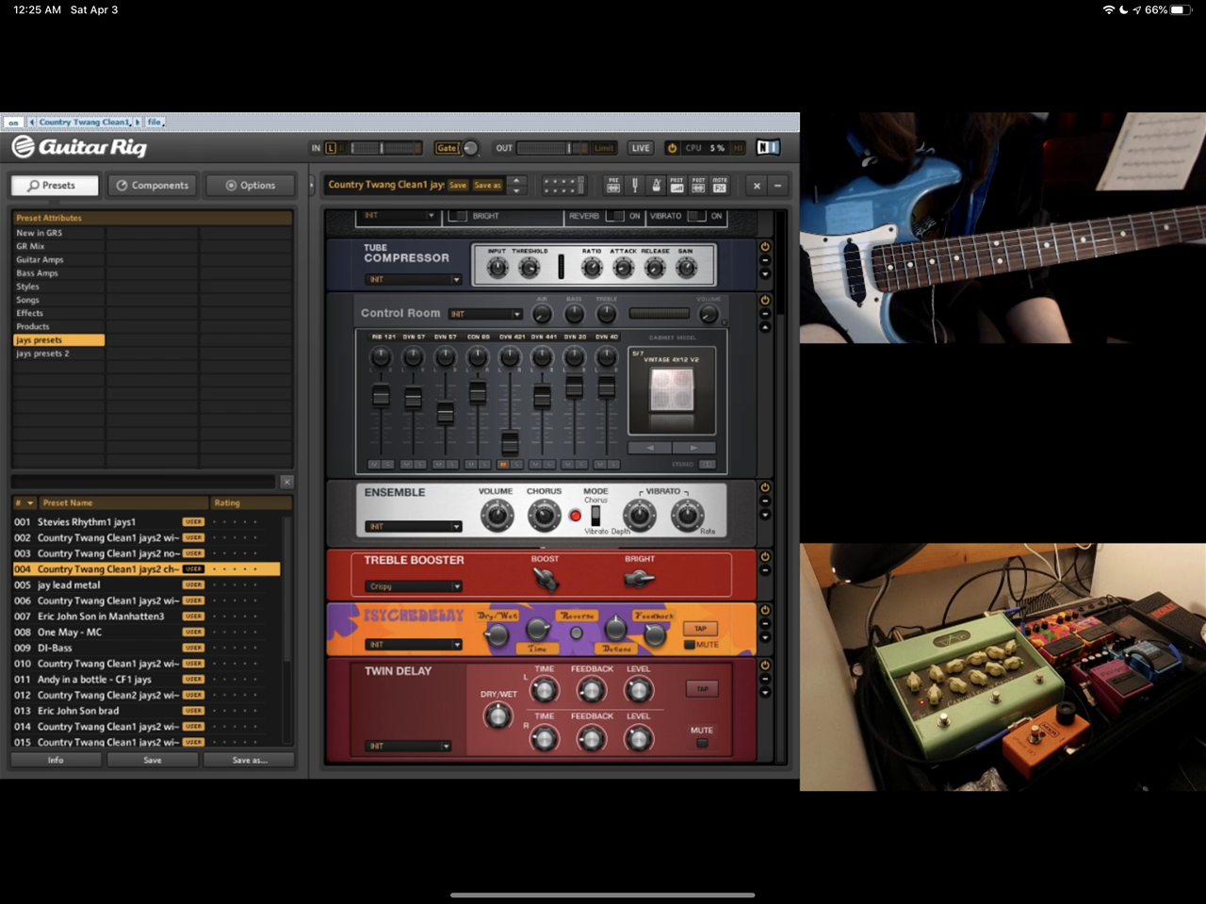Minimize the Twin Delay module view
Image resolution: width=1206 pixels, height=904 pixels.
tap(765, 679)
